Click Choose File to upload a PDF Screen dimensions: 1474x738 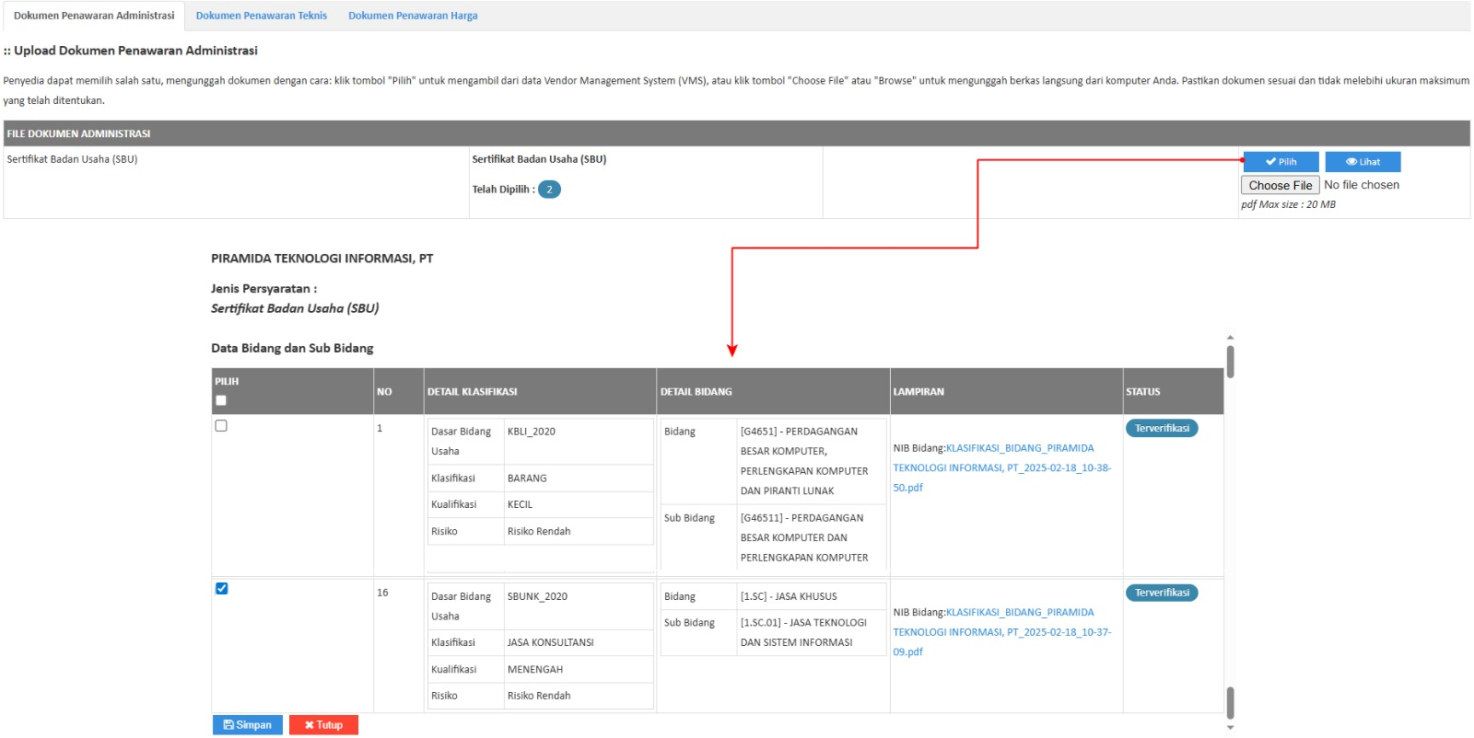click(1280, 185)
